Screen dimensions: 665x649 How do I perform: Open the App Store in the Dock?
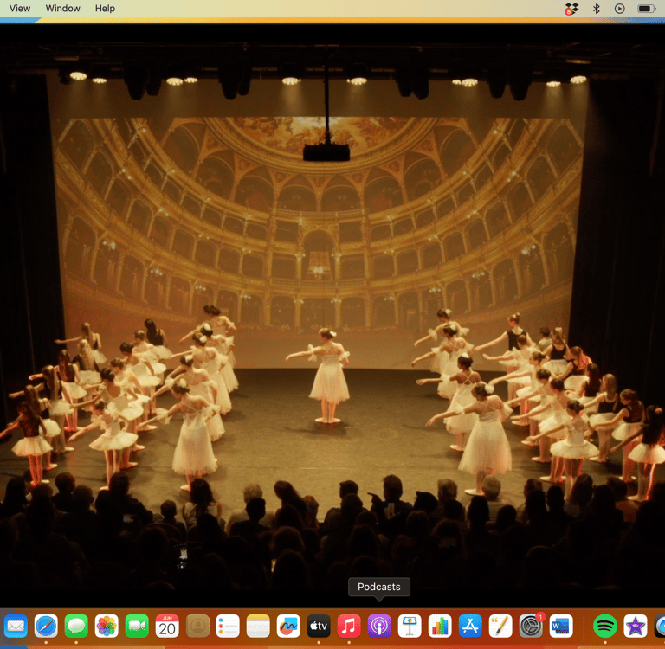470,626
